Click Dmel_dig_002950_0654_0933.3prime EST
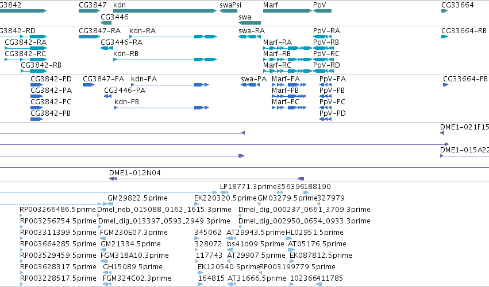Image resolution: width=489 pixels, height=287 pixels. (305, 221)
